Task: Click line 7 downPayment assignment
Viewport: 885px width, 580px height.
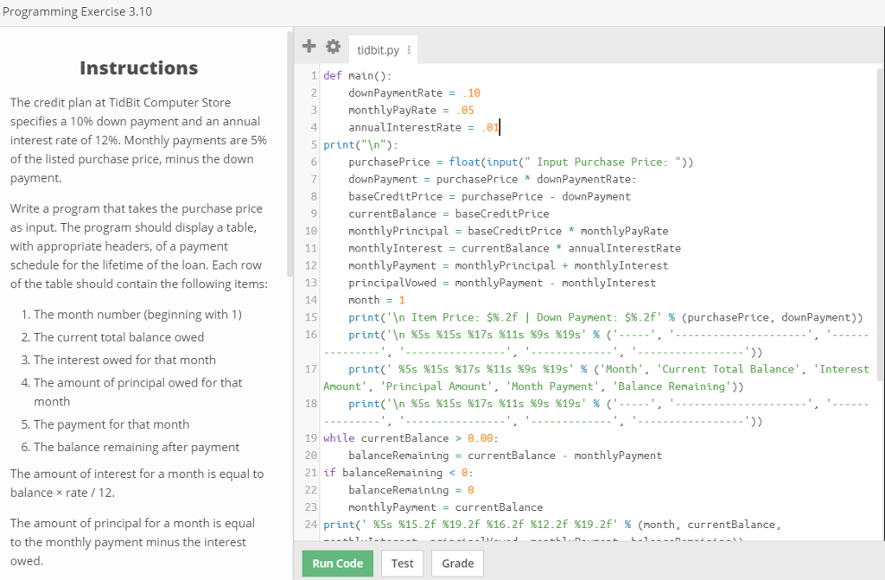Action: click(492, 180)
